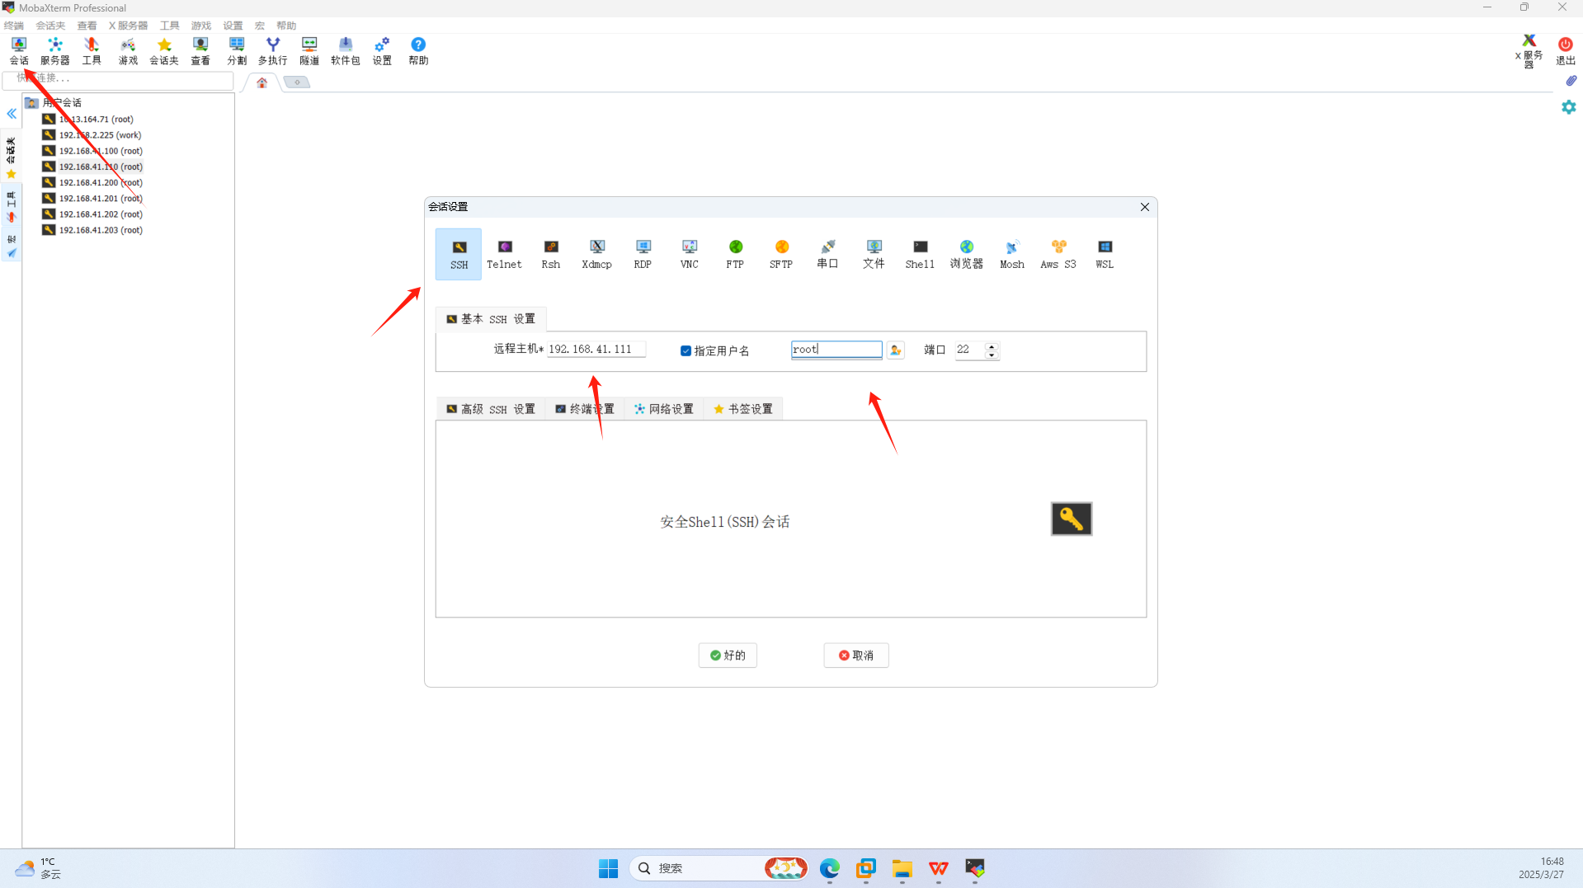Select the 浏览器 (Browser) session type
The image size is (1583, 888).
coord(966,254)
